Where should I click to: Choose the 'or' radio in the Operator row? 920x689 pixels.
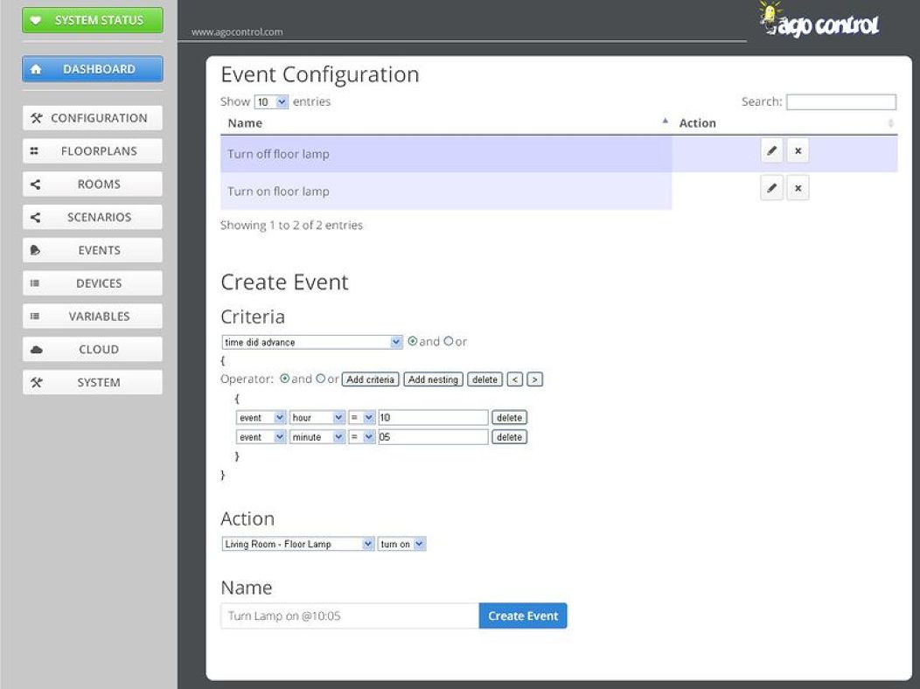pyautogui.click(x=320, y=379)
